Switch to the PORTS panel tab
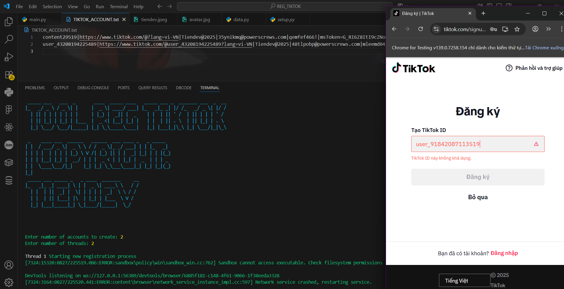Screen dimensions: 564x289 pyautogui.click(x=124, y=88)
